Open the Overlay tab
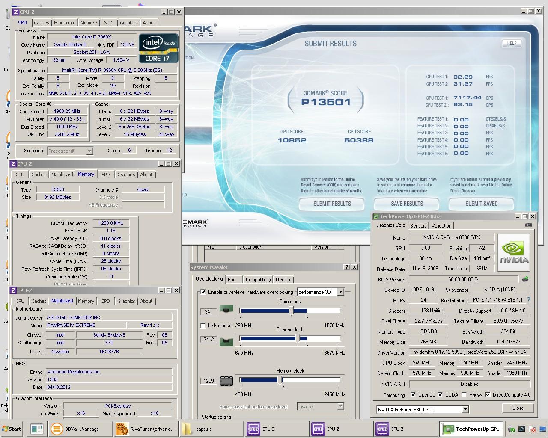The width and height of the screenshot is (548, 438). coord(283,280)
